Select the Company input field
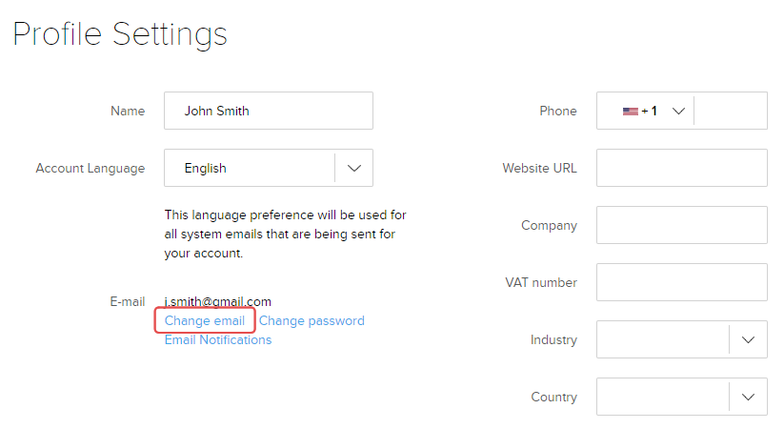 [x=681, y=225]
